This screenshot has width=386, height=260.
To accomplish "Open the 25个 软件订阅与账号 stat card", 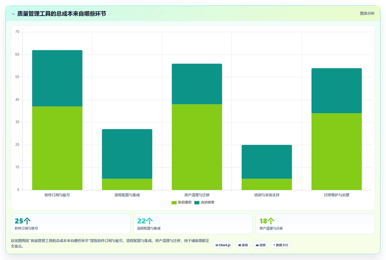I will pos(71,224).
